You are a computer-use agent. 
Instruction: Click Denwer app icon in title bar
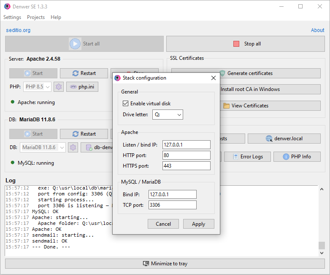coord(7,6)
